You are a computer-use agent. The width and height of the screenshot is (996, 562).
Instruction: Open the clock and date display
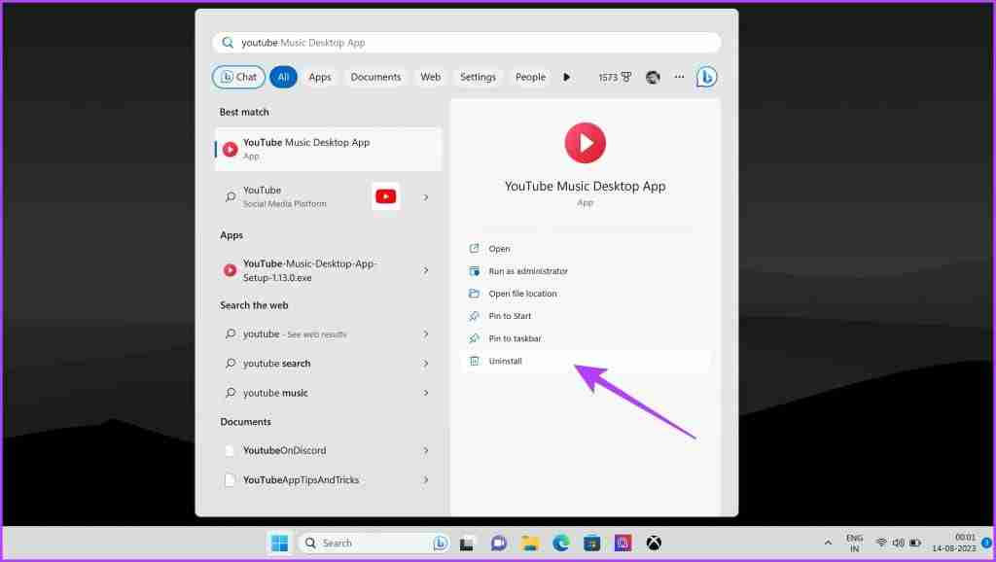click(954, 543)
